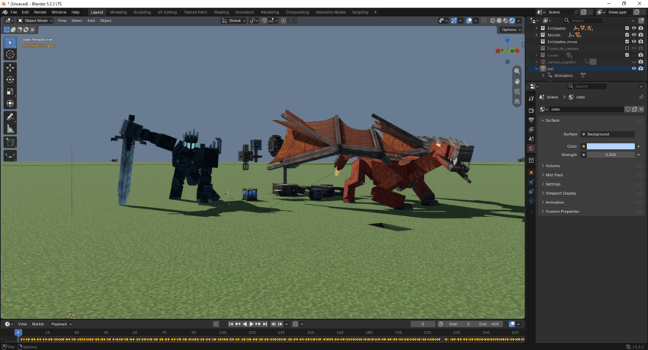Jump to timeline start frame button

231,324
